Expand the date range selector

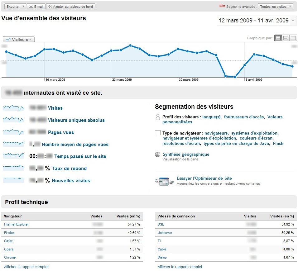pyautogui.click(x=293, y=21)
